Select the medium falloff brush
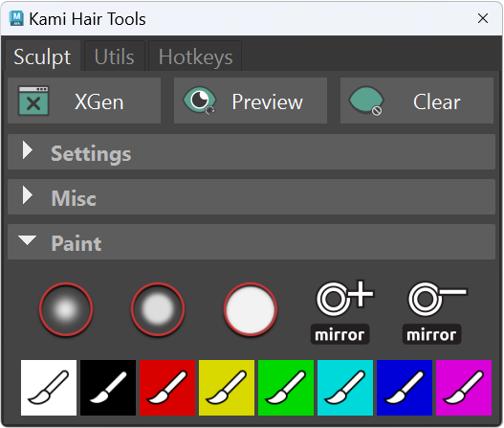The height and width of the screenshot is (428, 504). (158, 309)
